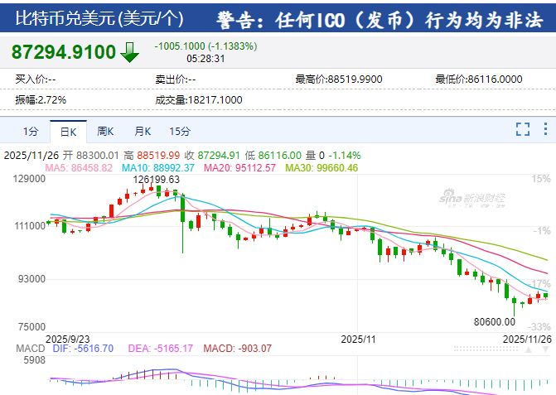The width and height of the screenshot is (556, 395).
Task: Click the MACD indicator title
Action: [x=31, y=349]
